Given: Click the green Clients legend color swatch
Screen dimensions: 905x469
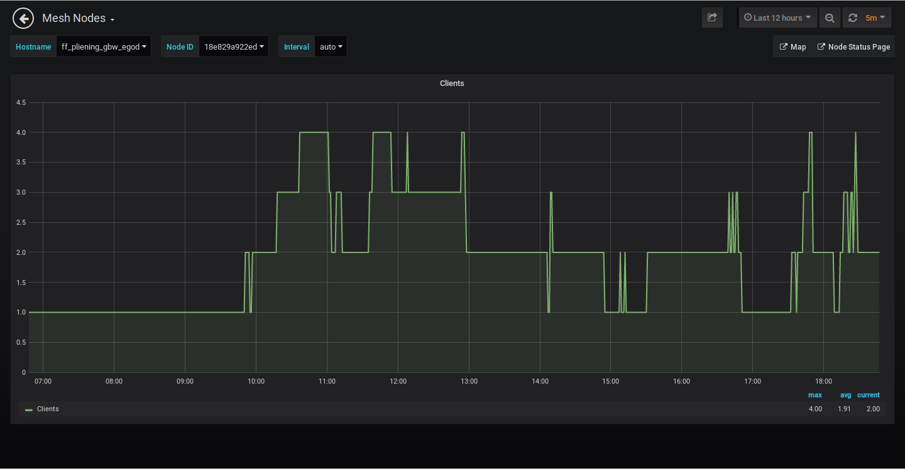Looking at the screenshot, I should [x=29, y=409].
